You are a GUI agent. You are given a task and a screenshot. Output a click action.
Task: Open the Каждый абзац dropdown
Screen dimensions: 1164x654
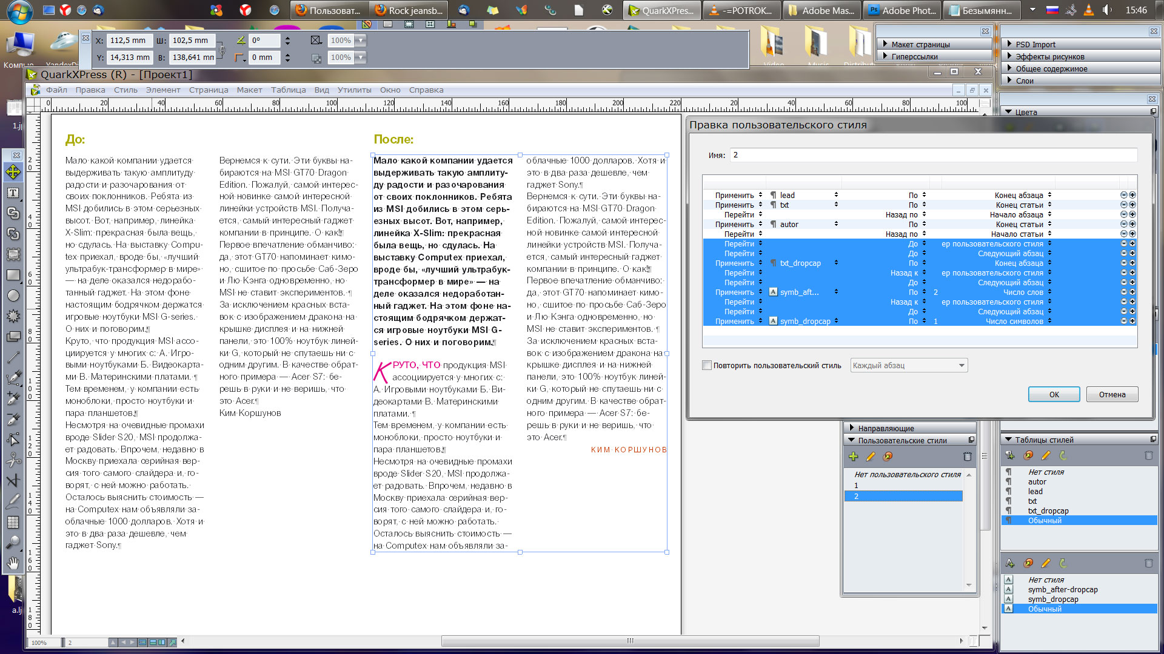tap(909, 365)
